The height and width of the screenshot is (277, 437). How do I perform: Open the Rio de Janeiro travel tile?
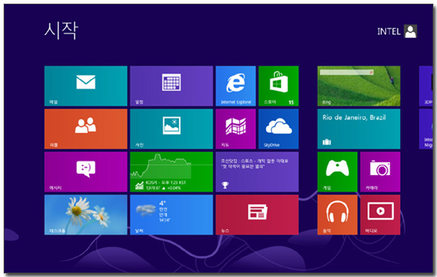[x=358, y=129]
